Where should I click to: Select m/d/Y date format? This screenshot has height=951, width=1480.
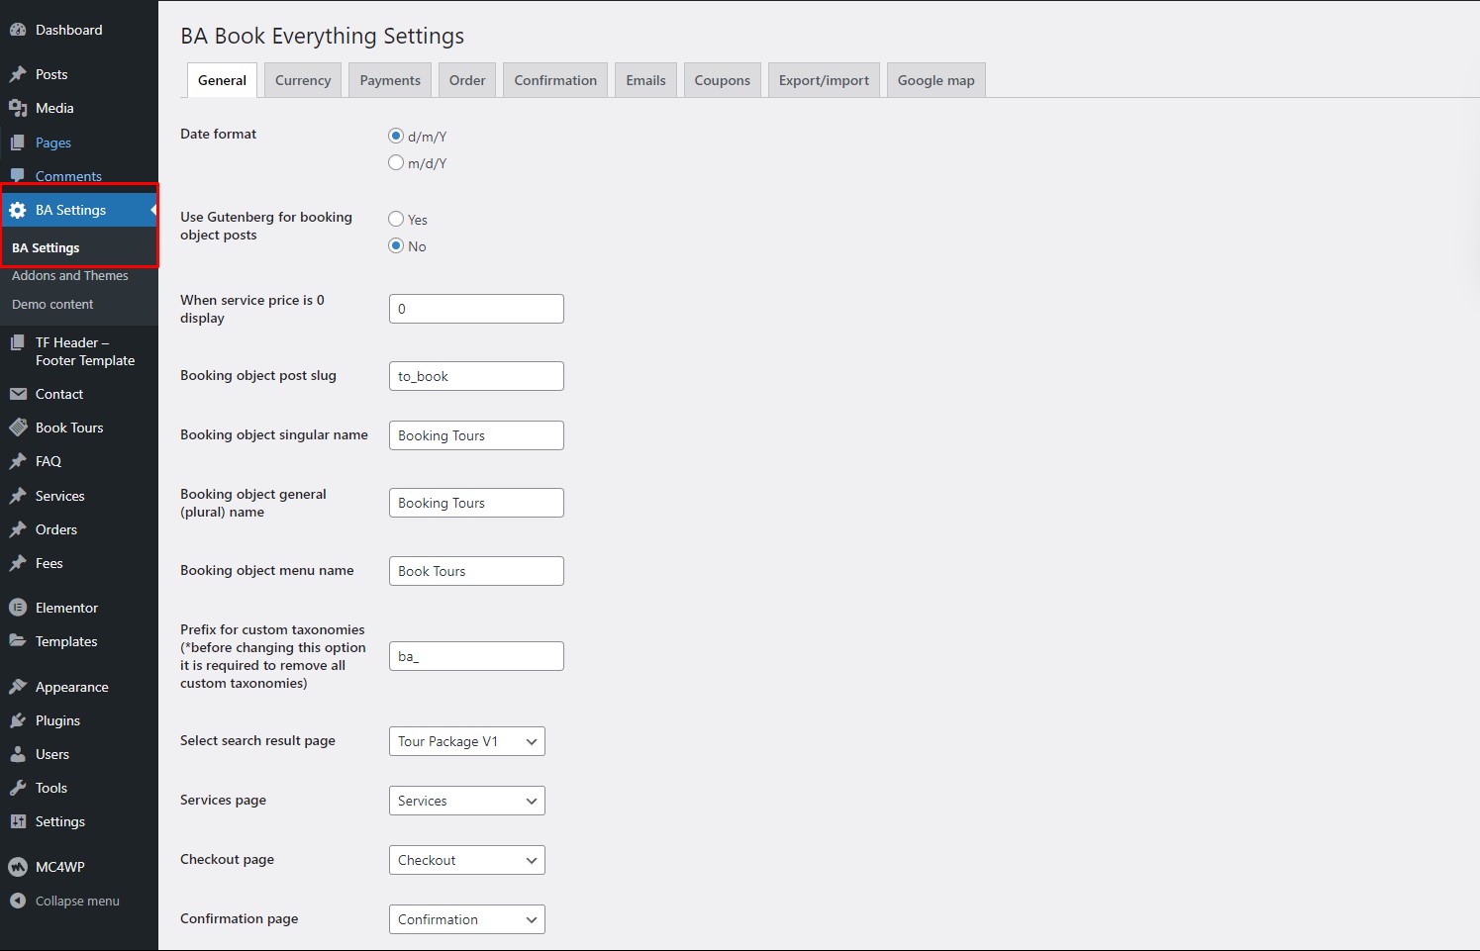point(396,162)
